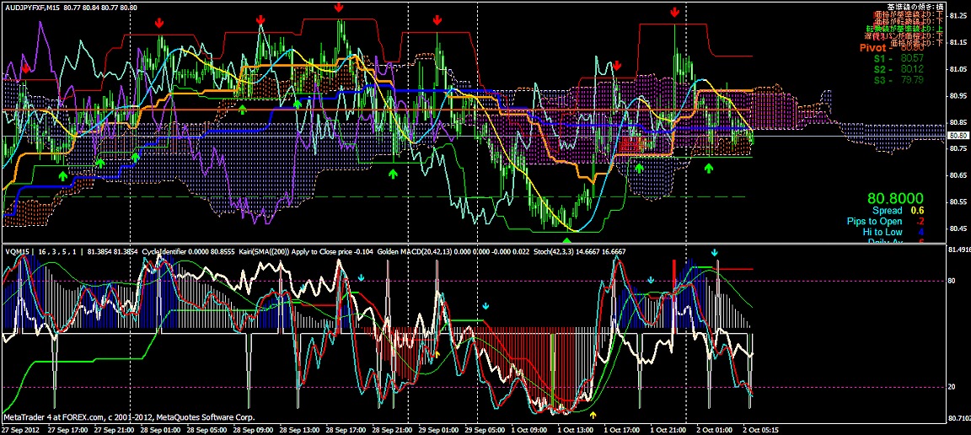
Task: Click the oscillator level 80 label
Action: coord(951,281)
